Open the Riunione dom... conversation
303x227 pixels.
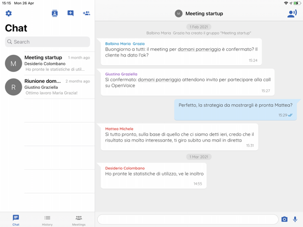point(48,87)
